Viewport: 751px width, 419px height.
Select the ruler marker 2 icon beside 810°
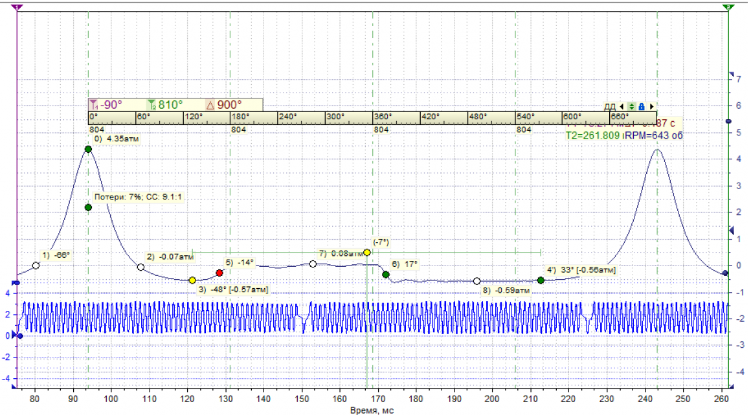pyautogui.click(x=152, y=104)
